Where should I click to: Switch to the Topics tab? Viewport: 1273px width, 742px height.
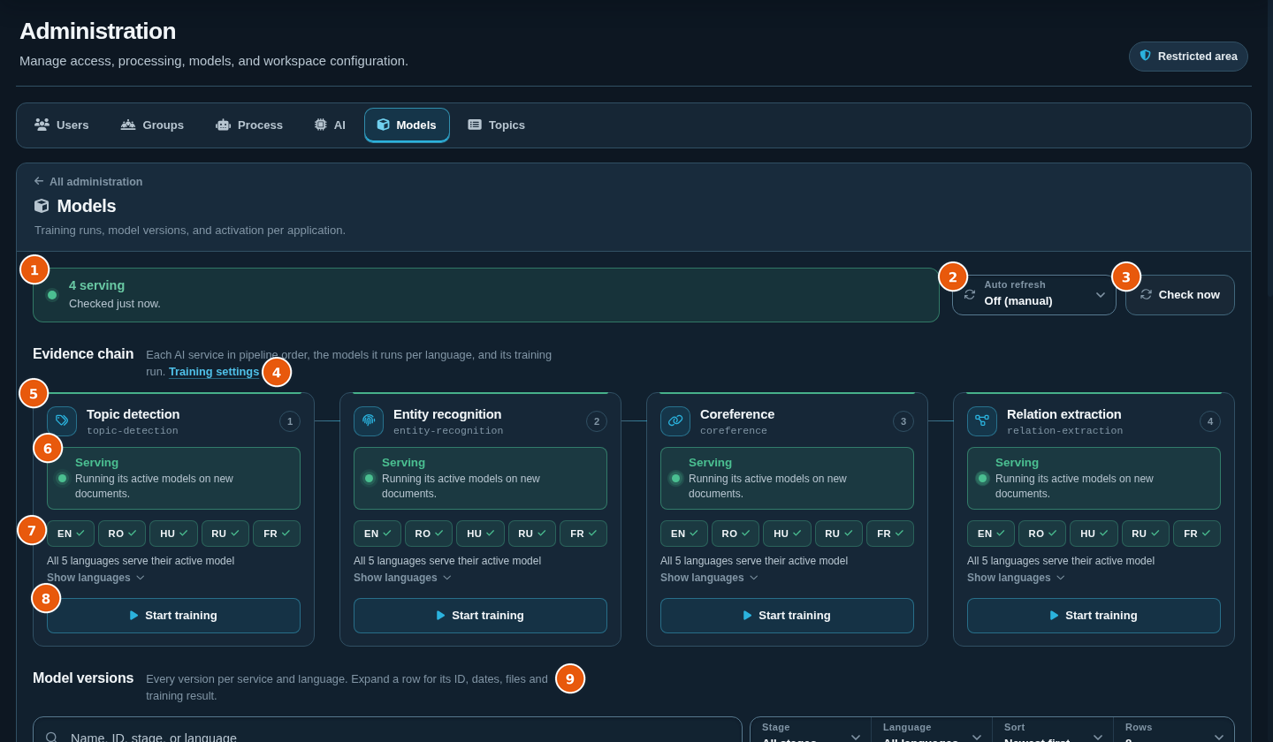pos(497,125)
